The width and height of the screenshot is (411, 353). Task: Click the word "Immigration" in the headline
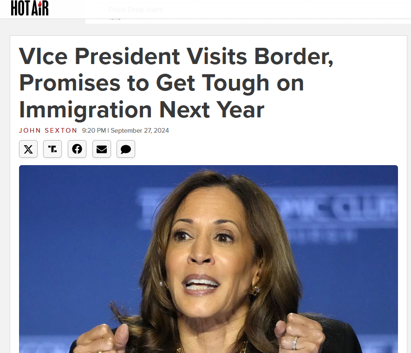(85, 110)
